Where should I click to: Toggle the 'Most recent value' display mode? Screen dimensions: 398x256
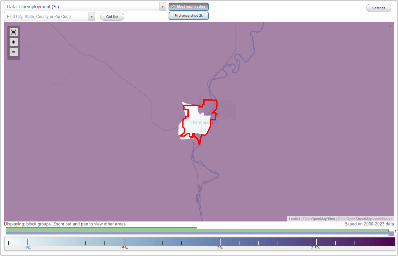(189, 7)
